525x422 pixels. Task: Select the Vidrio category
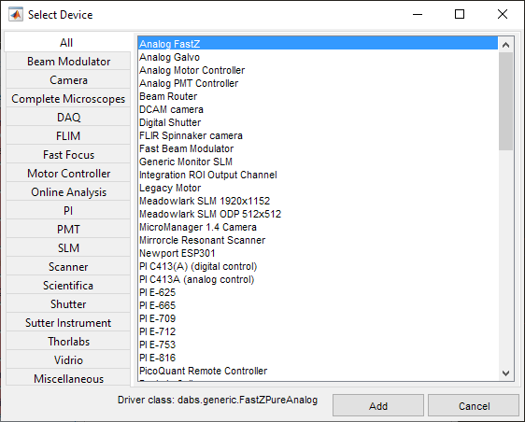click(68, 360)
